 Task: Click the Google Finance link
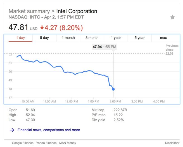coord(23,143)
